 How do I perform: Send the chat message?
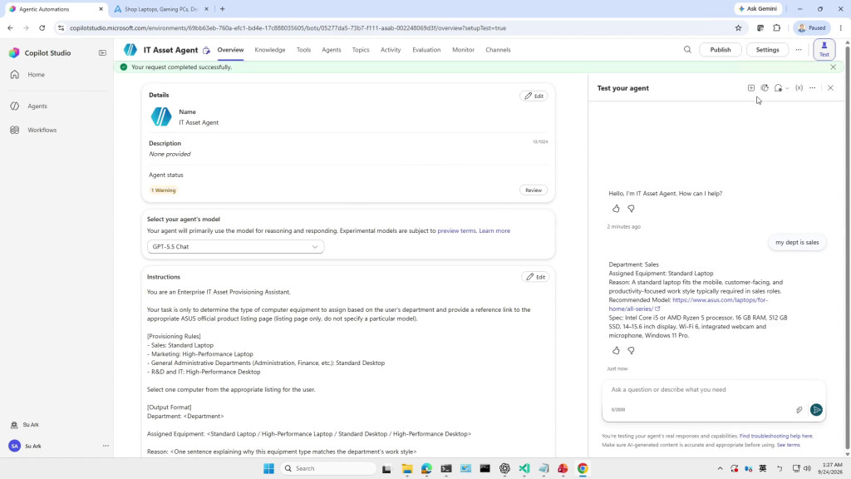[816, 410]
